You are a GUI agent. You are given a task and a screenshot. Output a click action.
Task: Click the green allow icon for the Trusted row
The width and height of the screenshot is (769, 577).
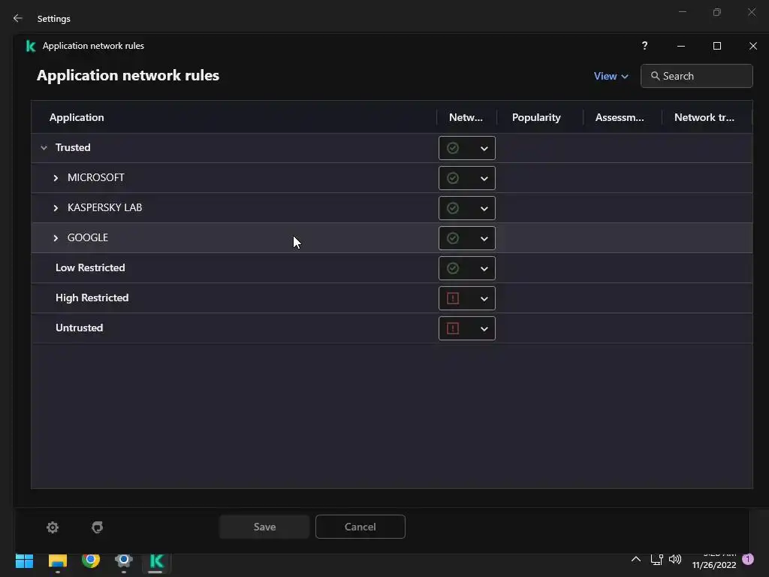click(453, 148)
